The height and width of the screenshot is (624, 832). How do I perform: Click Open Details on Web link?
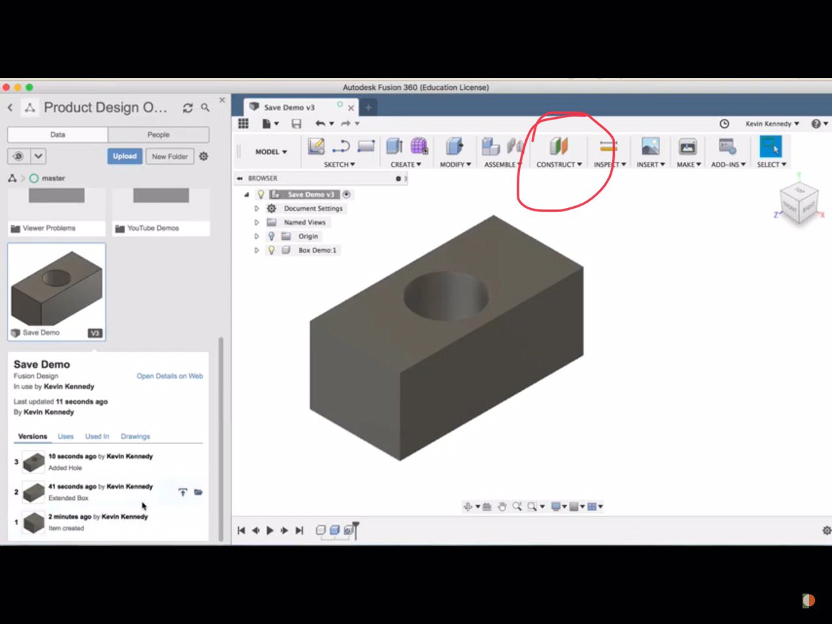(x=170, y=376)
